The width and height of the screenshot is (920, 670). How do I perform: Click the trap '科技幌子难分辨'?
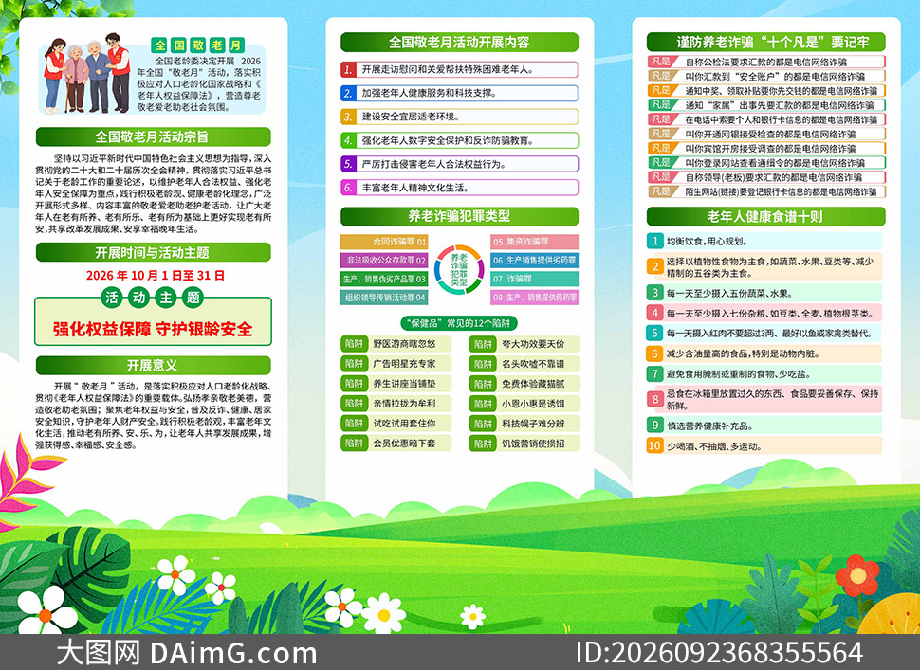tap(524, 424)
